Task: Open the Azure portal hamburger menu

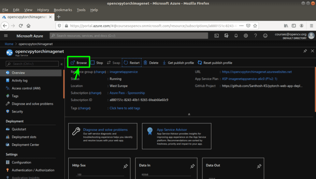Action: tap(6, 36)
